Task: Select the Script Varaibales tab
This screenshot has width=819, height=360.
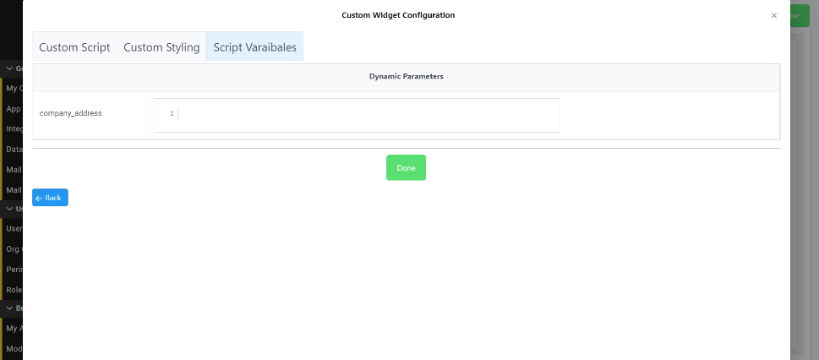Action: [x=254, y=47]
